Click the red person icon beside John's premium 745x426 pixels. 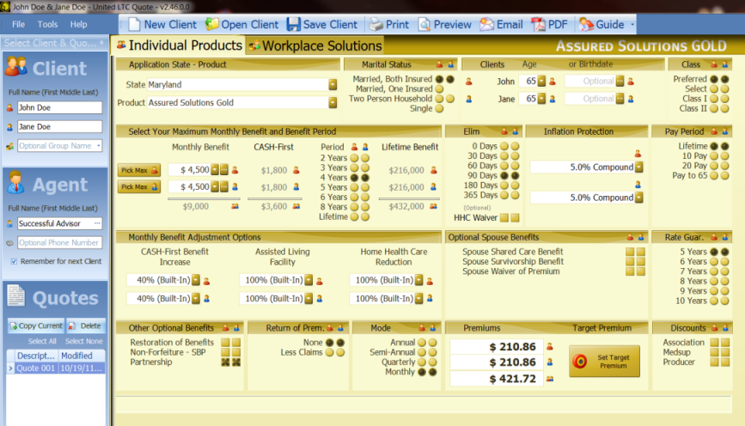tap(550, 347)
